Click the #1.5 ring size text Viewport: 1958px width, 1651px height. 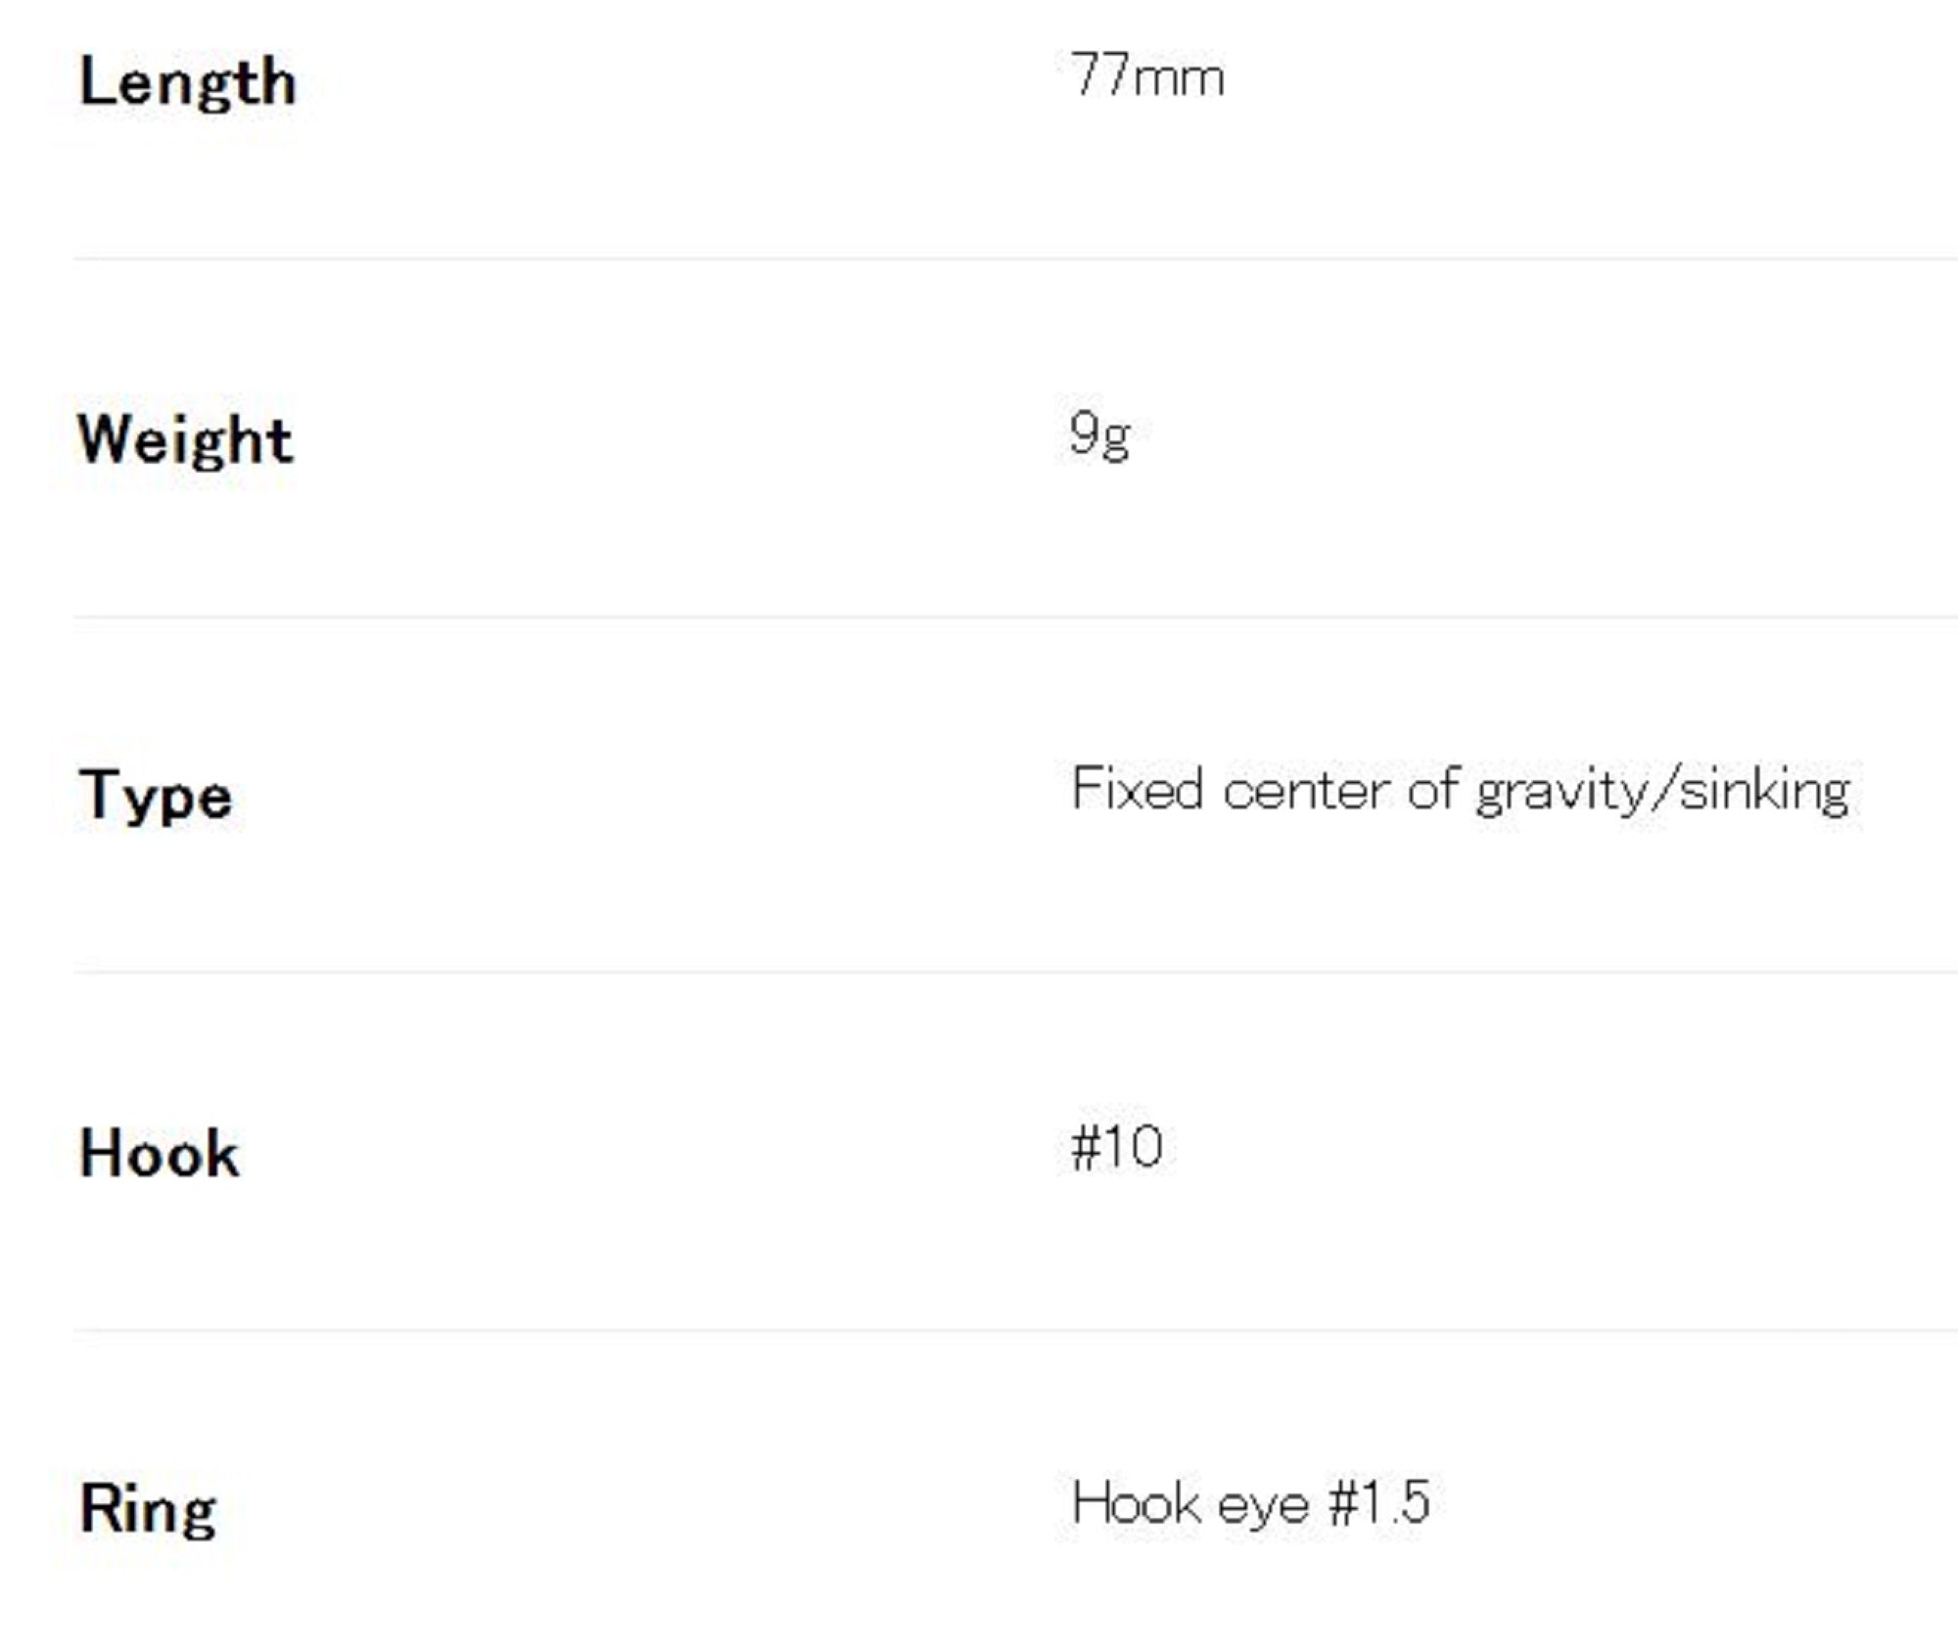pyautogui.click(x=1378, y=1502)
